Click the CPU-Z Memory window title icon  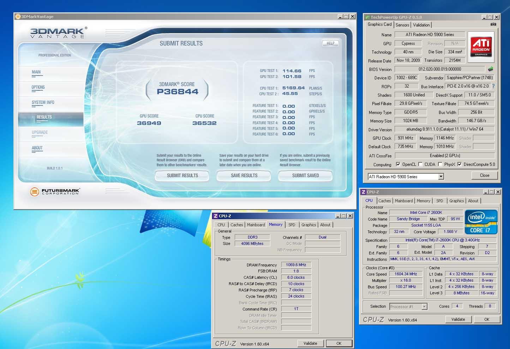coord(215,216)
